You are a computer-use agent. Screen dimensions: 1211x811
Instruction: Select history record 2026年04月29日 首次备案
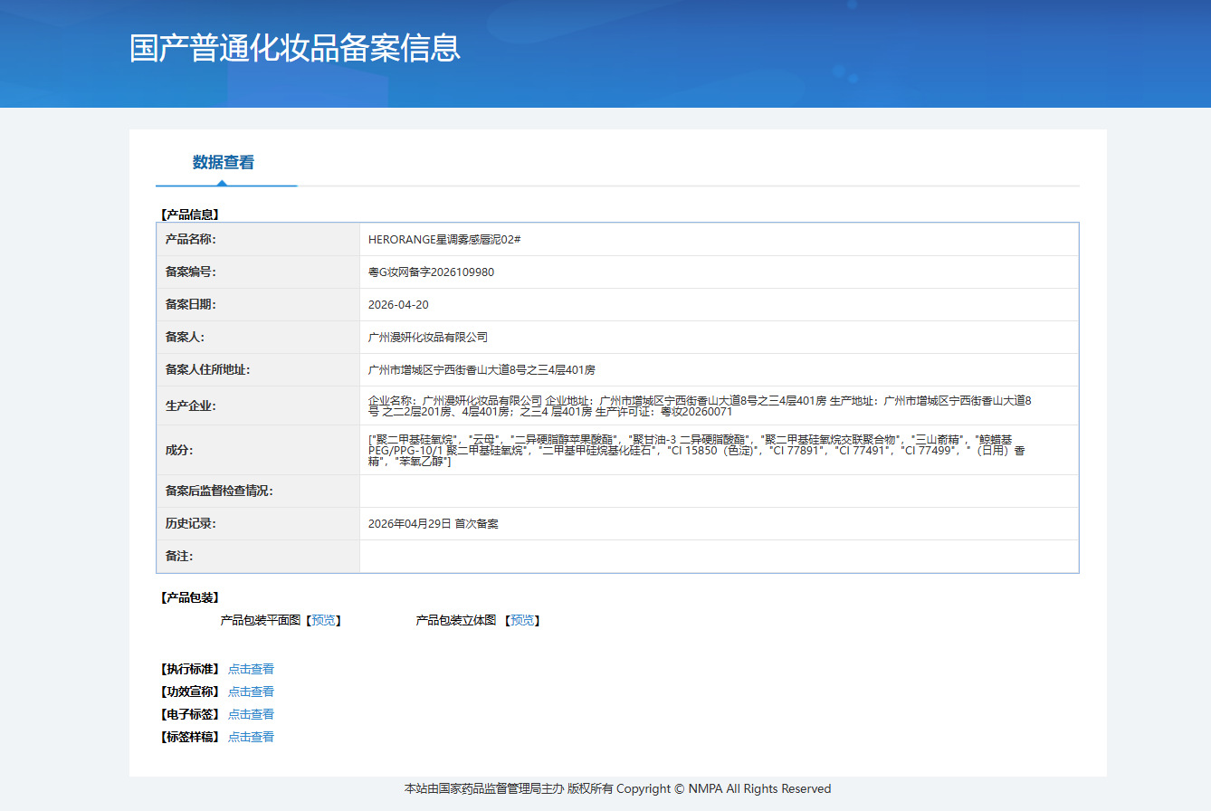pos(434,524)
